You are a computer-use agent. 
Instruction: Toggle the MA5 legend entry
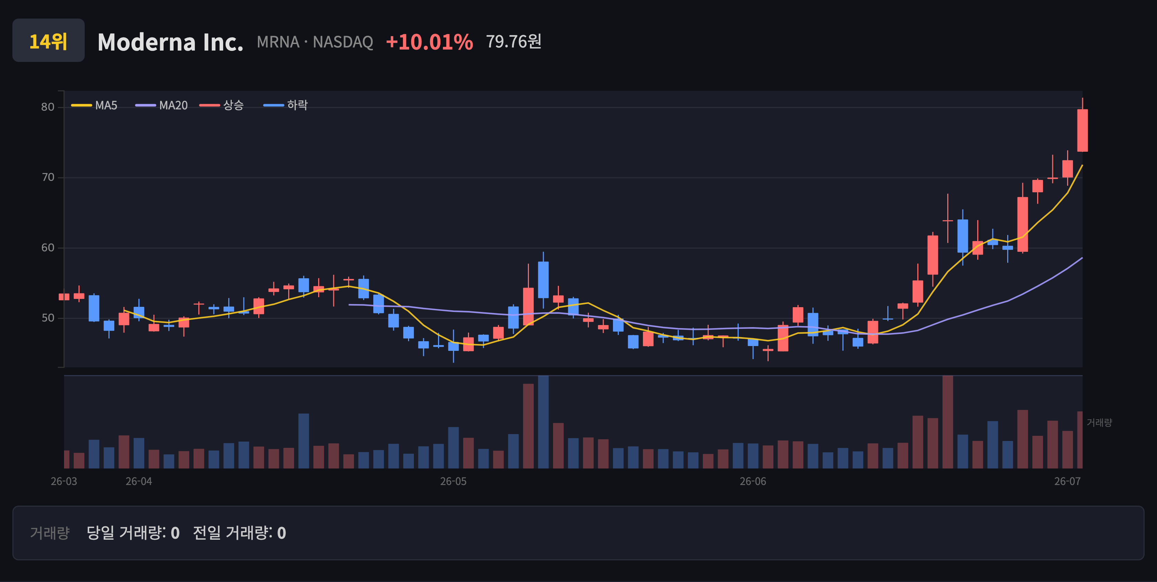[x=94, y=106]
